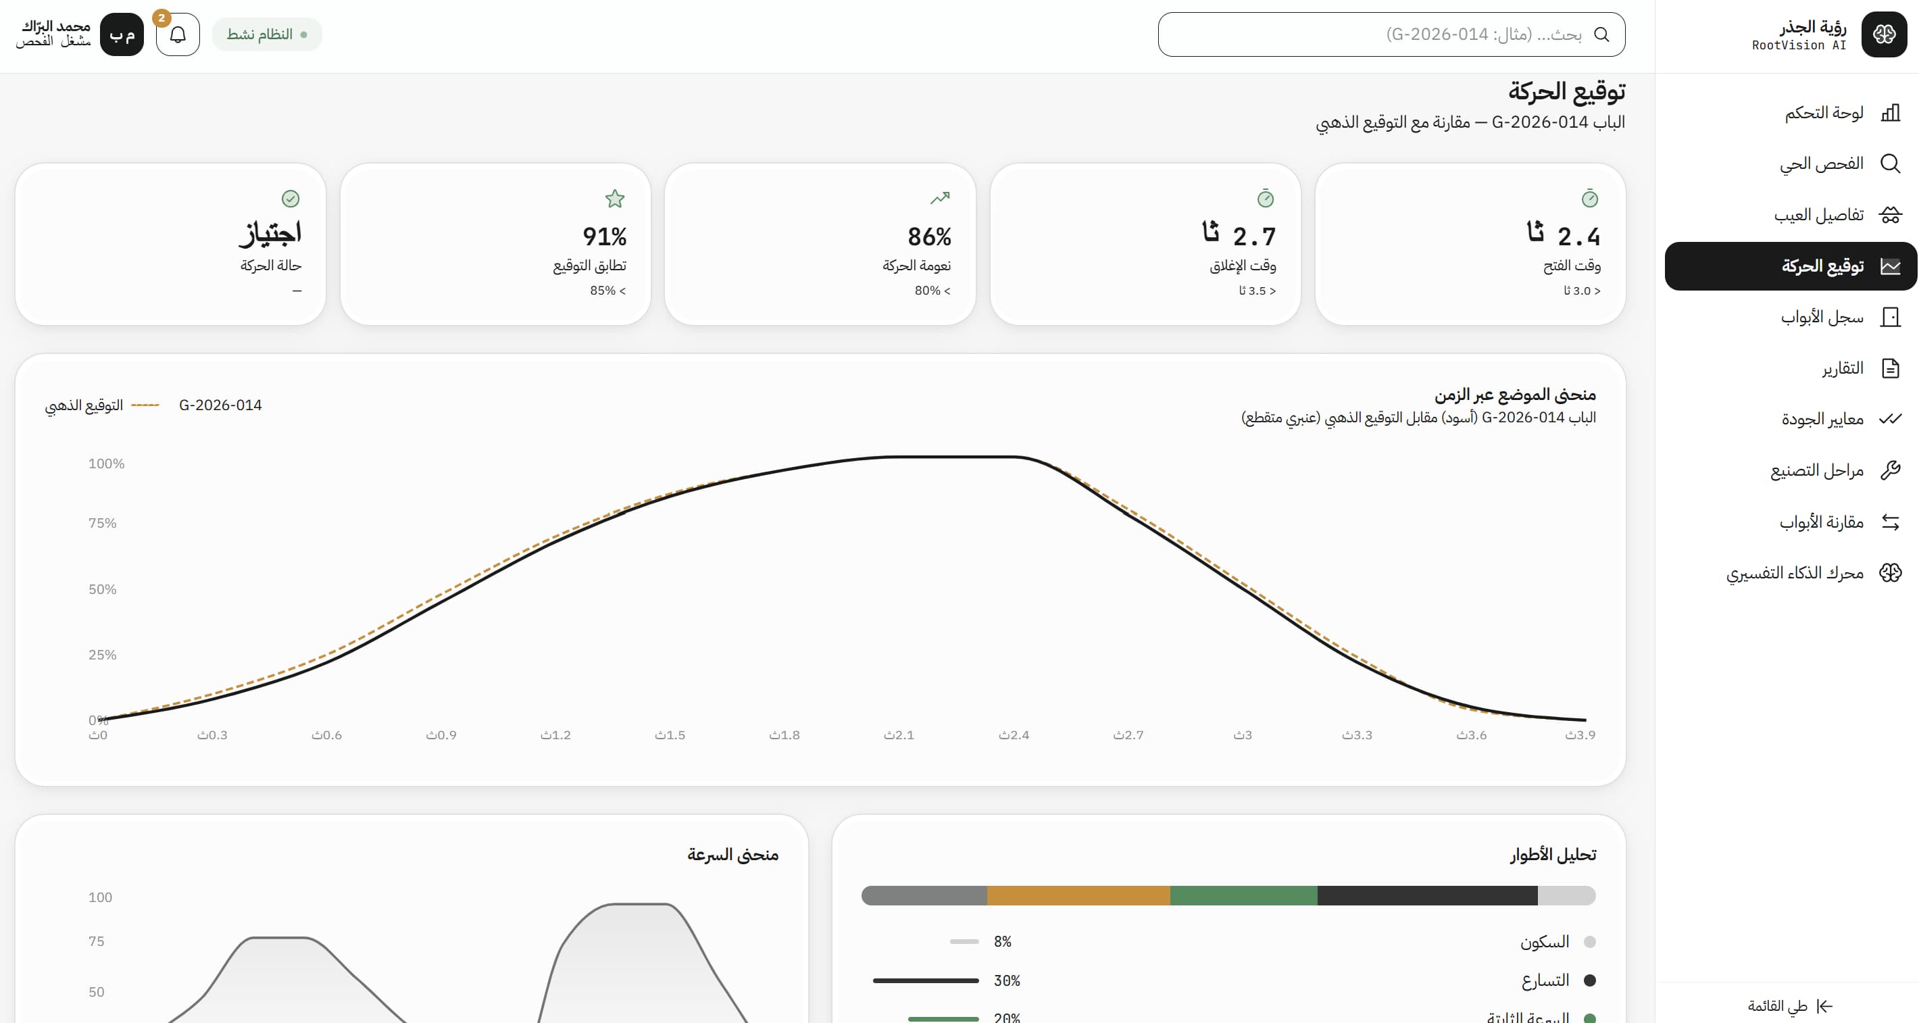
Task: Open the لوحة التحكم bar chart icon
Action: 1890,113
